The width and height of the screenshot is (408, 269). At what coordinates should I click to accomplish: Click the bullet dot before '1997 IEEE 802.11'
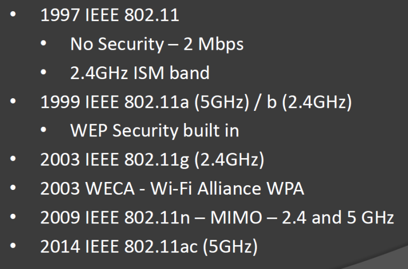[x=13, y=14]
